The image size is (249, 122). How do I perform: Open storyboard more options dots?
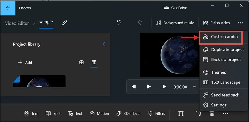coord(225,113)
